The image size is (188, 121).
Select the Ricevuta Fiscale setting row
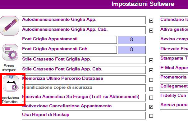click(174, 50)
